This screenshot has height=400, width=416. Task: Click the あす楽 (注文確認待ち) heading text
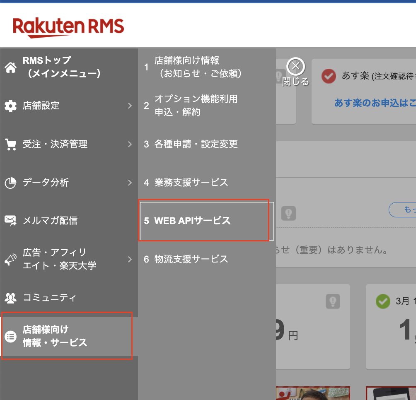pos(379,76)
